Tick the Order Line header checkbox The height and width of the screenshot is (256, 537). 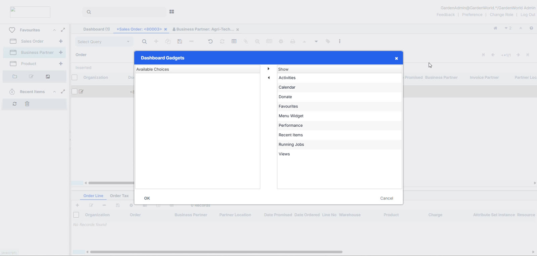(x=76, y=215)
